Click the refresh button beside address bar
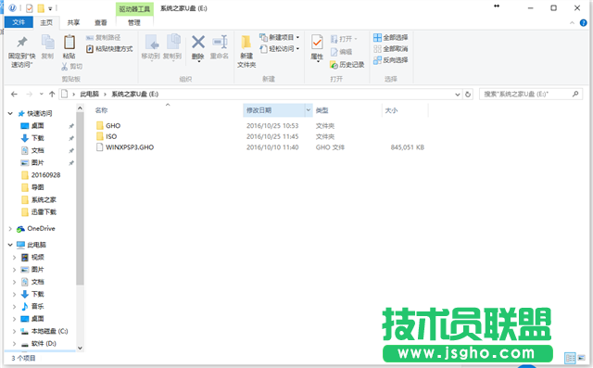 468,95
